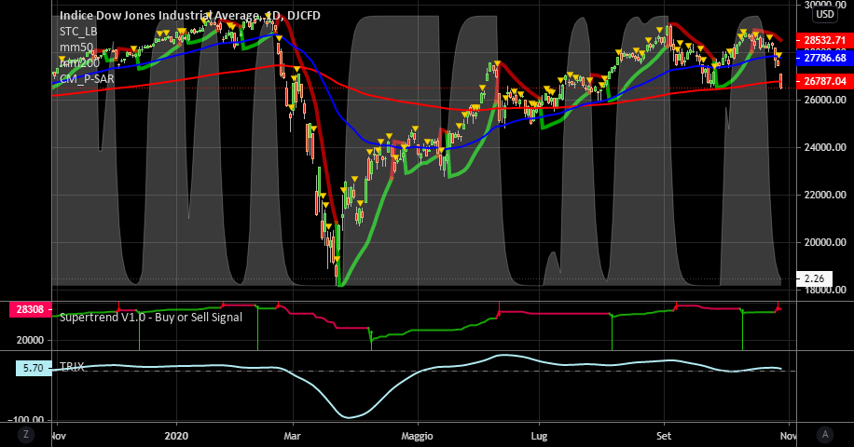The height and width of the screenshot is (447, 854).
Task: Click the -100.00 TRIX axis label
Action: point(26,420)
